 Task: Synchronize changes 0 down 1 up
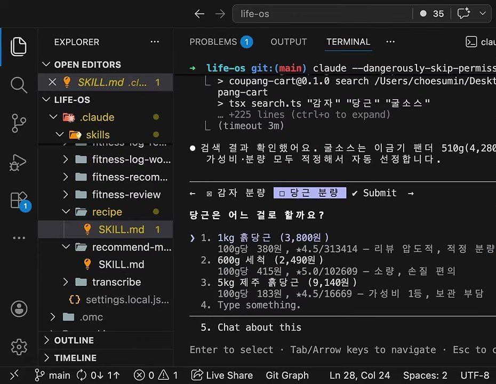98,375
